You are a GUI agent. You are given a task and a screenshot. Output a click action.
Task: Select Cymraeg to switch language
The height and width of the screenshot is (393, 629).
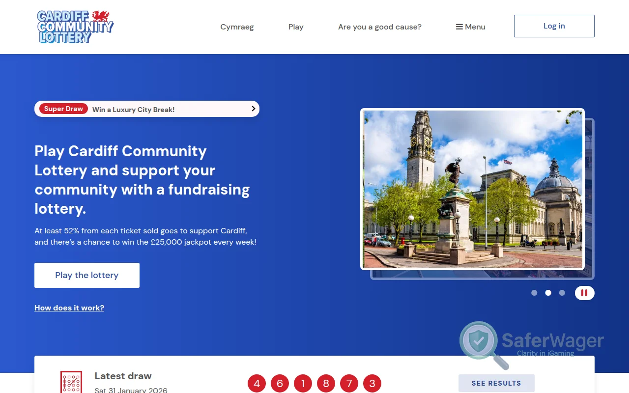(237, 27)
